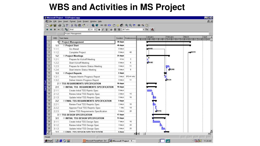This screenshot has height=146, width=260.
Task: Toggle AutoFilter
Action: coord(147,30)
